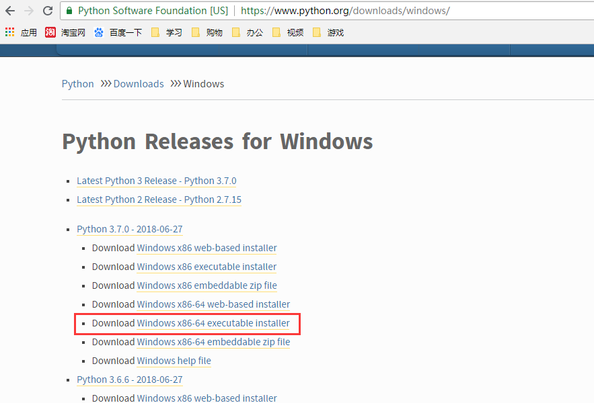Image resolution: width=594 pixels, height=403 pixels.
Task: Click Python breadcrumb link
Action: pos(77,84)
